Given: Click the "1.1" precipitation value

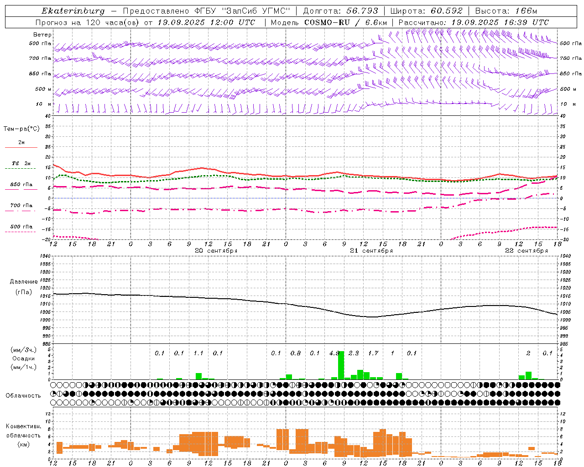Looking at the screenshot, I should tap(198, 353).
